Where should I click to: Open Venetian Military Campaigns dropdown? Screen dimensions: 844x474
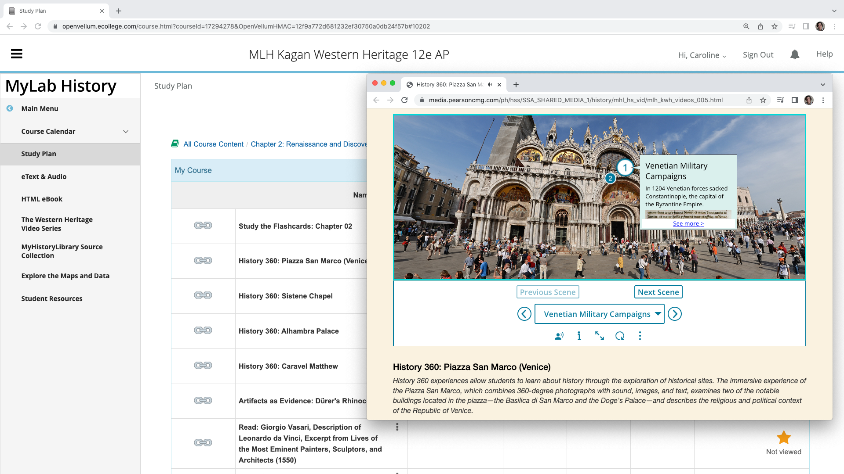click(x=599, y=314)
